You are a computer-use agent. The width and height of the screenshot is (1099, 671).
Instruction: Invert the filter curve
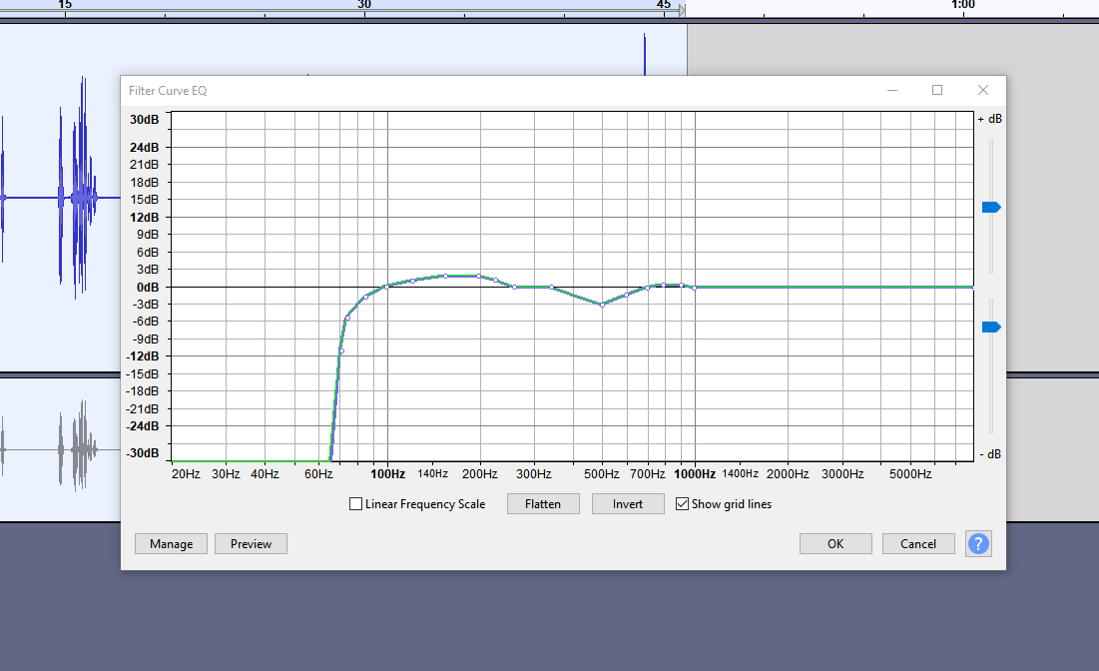[628, 503]
